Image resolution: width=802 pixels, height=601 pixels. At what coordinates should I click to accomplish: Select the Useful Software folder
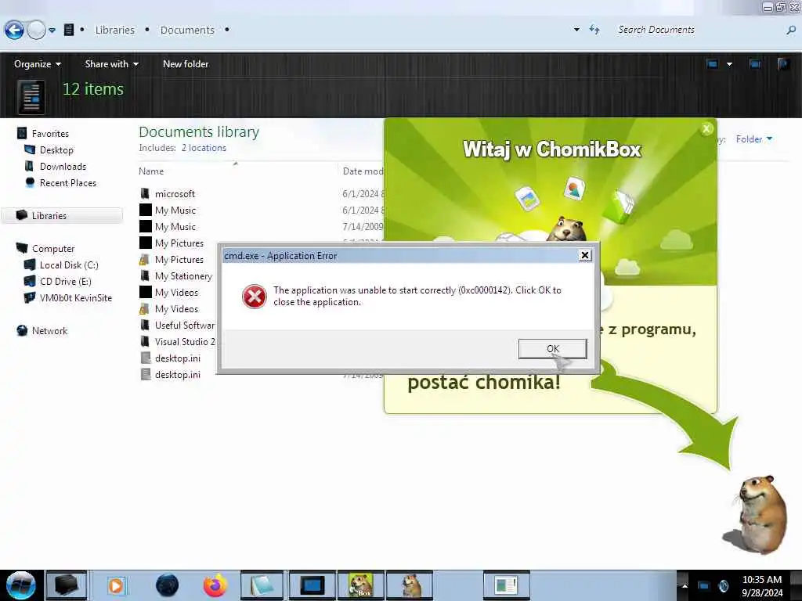point(185,325)
